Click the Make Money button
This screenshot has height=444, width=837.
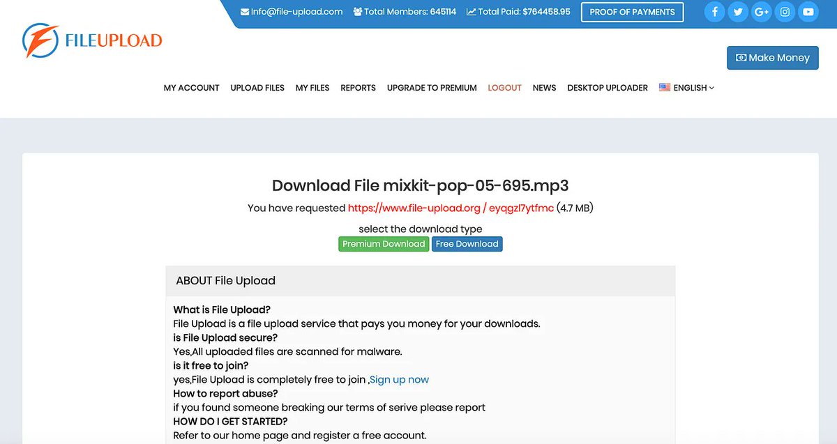click(772, 58)
